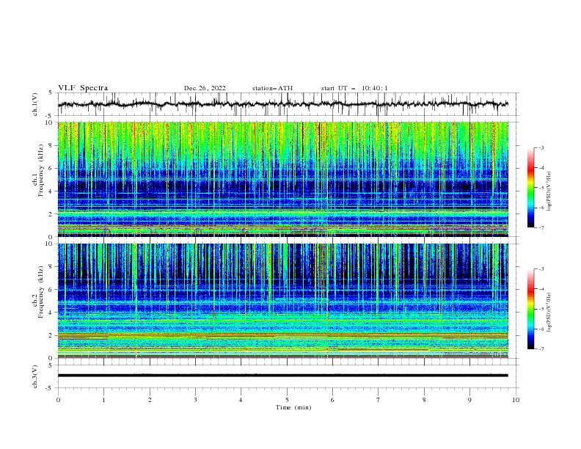Image resolution: width=581 pixels, height=449 pixels.
Task: Click the "-5" tick on the ch.3(V) axis
Action: point(50,388)
